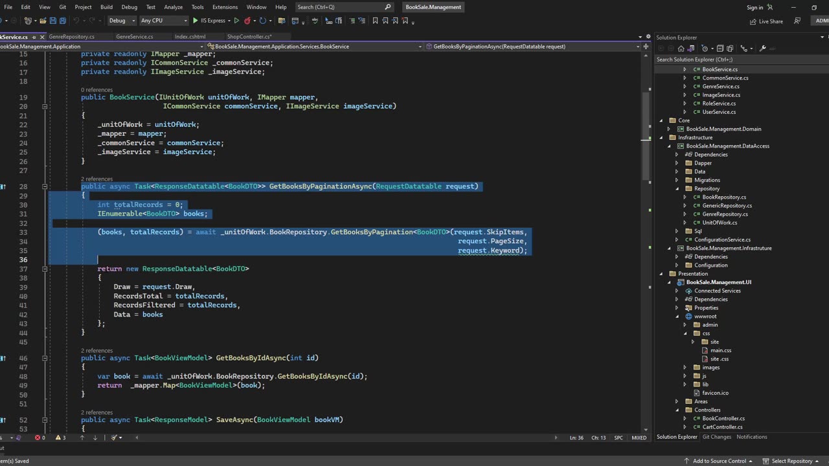This screenshot has height=466, width=829.
Task: Switch to Index.cshtml tab
Action: 190,37
